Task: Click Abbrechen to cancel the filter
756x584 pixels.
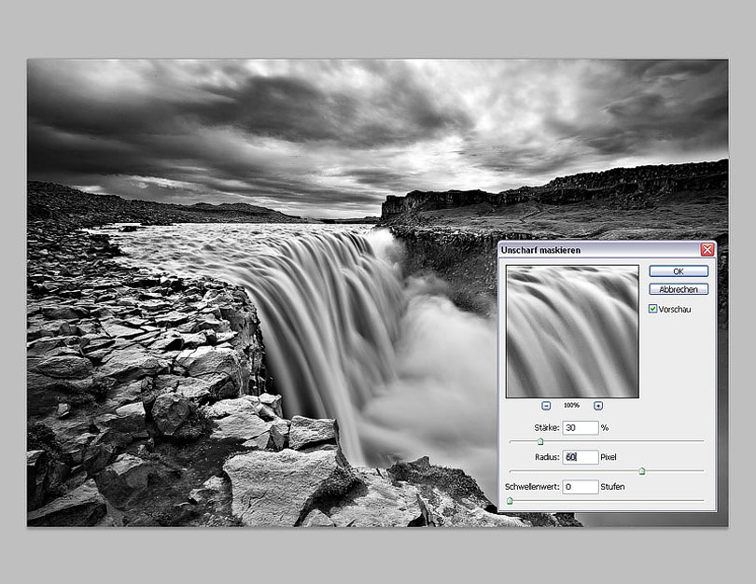Action: click(679, 289)
